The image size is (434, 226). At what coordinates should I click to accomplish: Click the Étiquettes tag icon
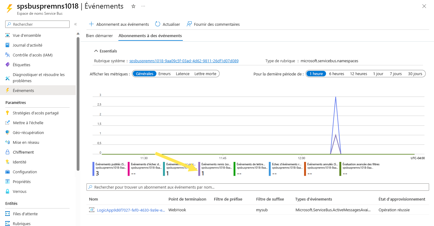[8, 65]
